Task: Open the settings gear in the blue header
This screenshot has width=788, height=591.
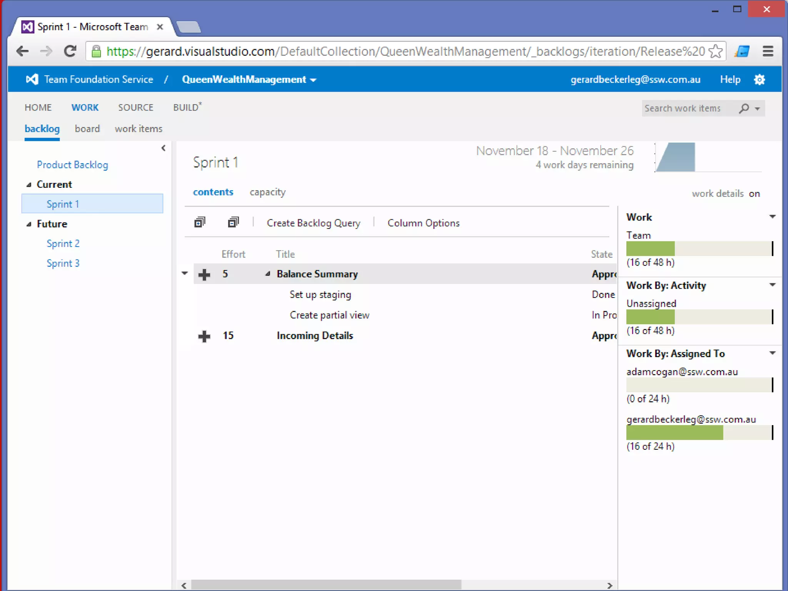Action: tap(760, 80)
